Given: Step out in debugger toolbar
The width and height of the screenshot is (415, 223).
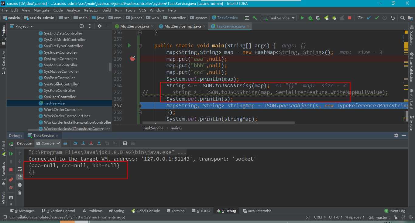Looking at the screenshot, I should point(99,143).
